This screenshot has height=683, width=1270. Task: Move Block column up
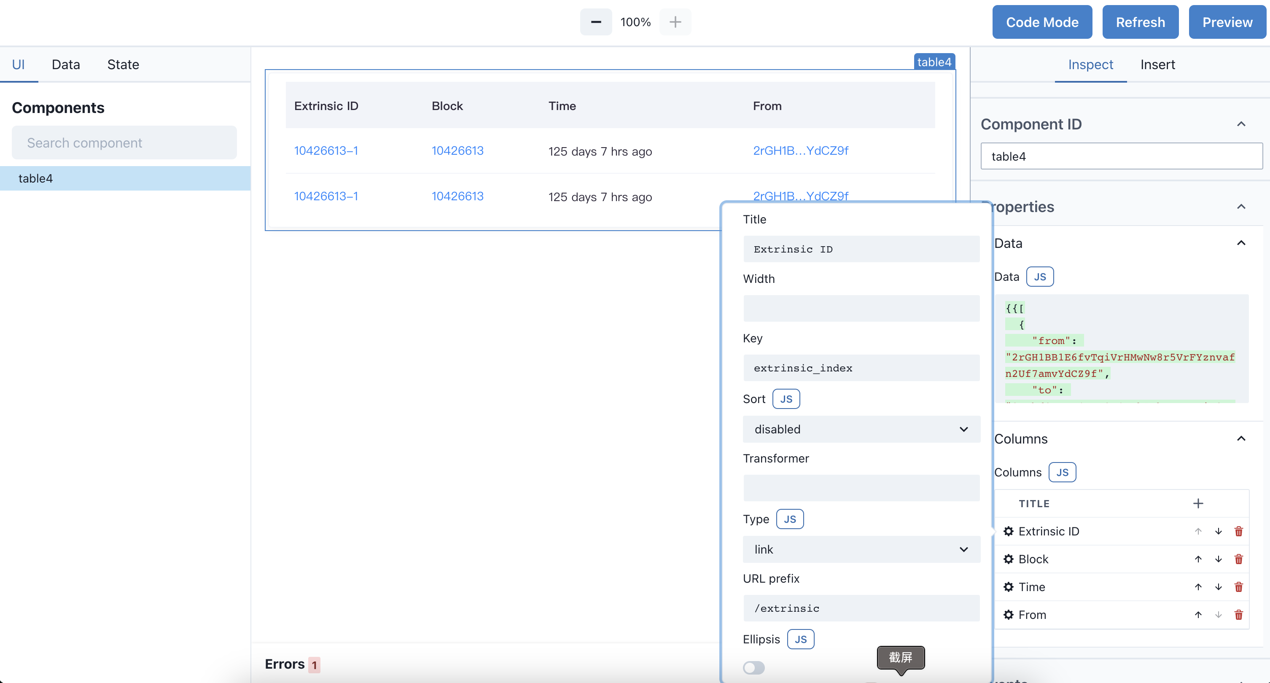click(x=1198, y=559)
